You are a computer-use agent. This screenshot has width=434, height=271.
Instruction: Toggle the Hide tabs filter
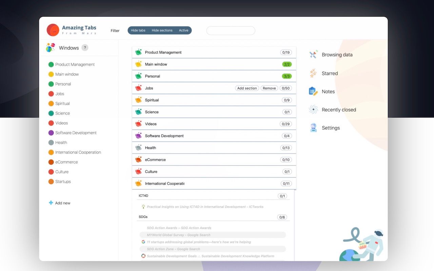click(x=138, y=30)
